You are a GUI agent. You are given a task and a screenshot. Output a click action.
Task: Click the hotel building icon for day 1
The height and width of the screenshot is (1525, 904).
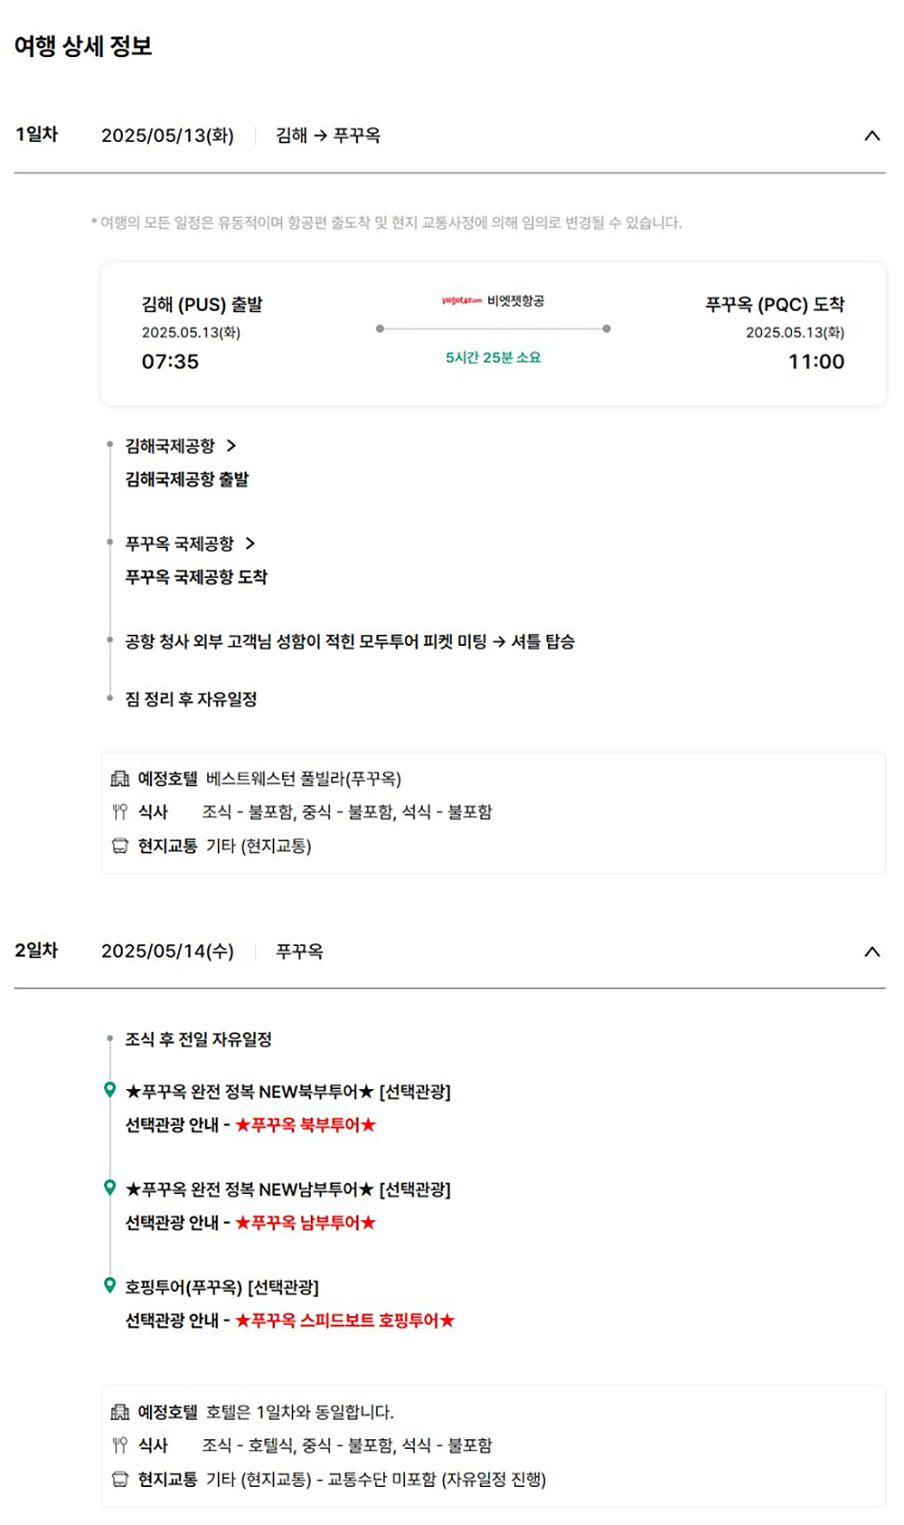[119, 779]
